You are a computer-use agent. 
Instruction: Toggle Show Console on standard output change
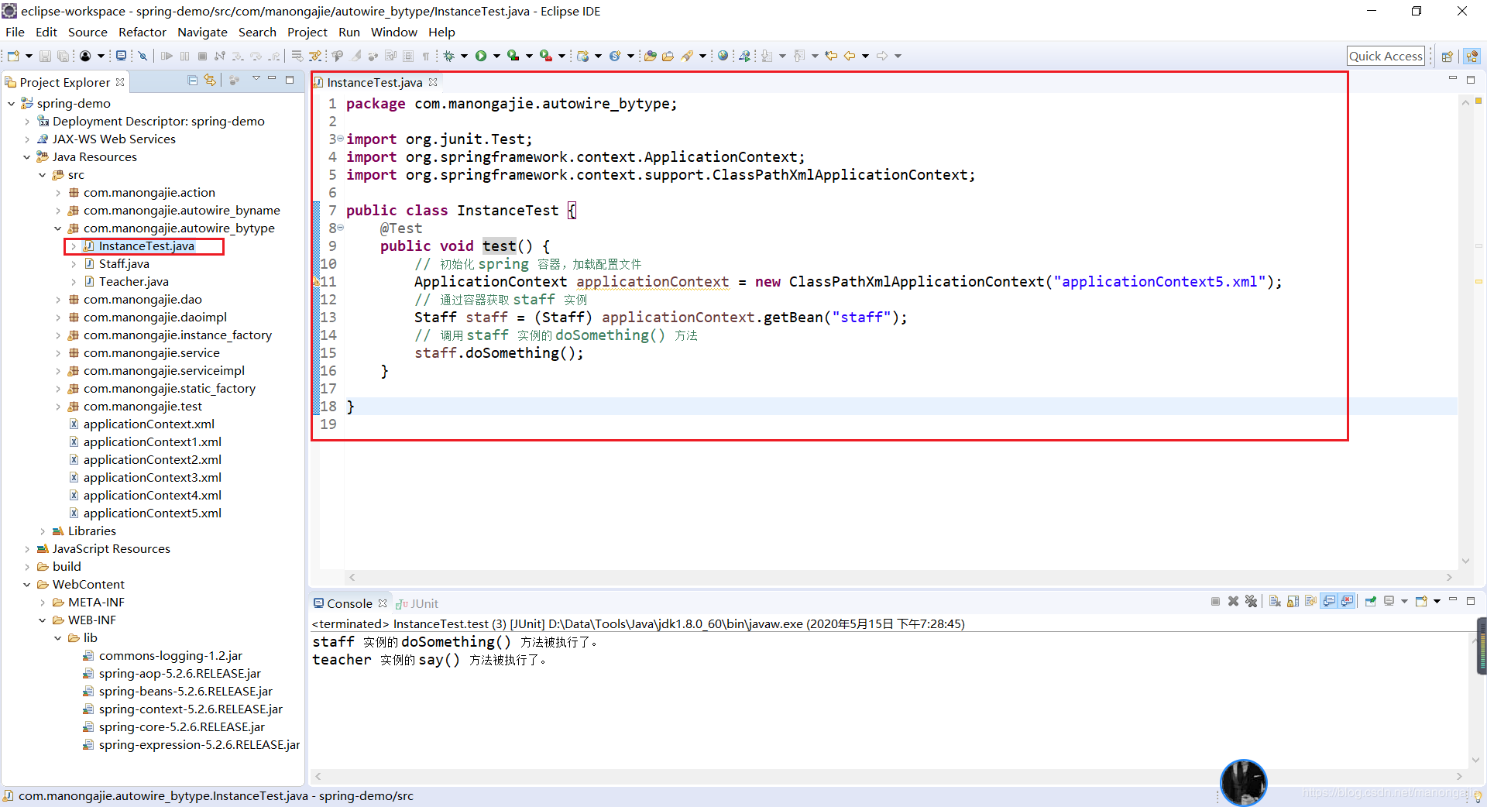pyautogui.click(x=1329, y=601)
